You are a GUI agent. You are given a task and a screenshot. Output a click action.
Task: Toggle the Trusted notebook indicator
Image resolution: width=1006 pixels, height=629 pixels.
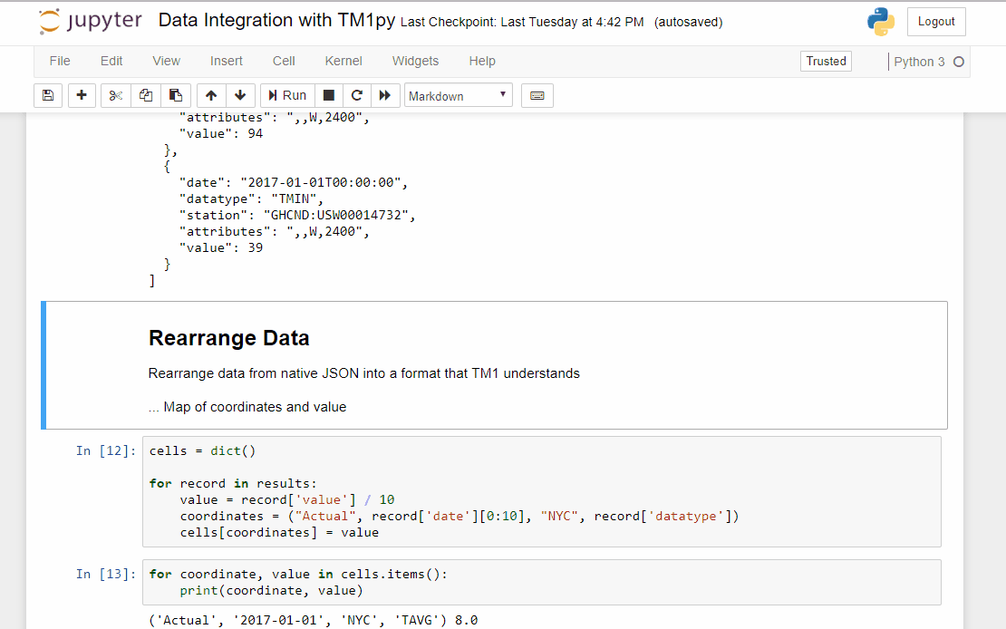tap(826, 61)
